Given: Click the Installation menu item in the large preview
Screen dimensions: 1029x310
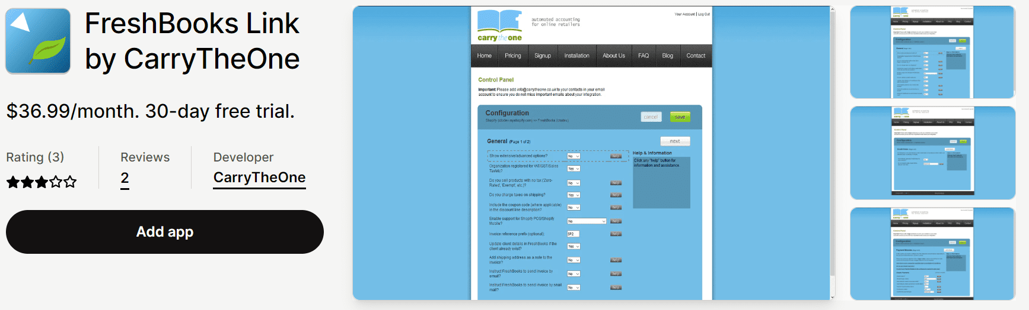Looking at the screenshot, I should tap(577, 56).
